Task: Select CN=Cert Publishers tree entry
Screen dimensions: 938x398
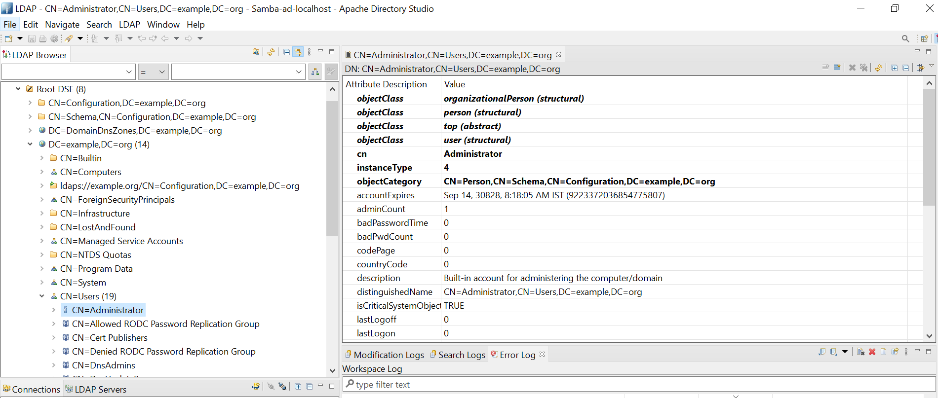Action: pos(110,337)
